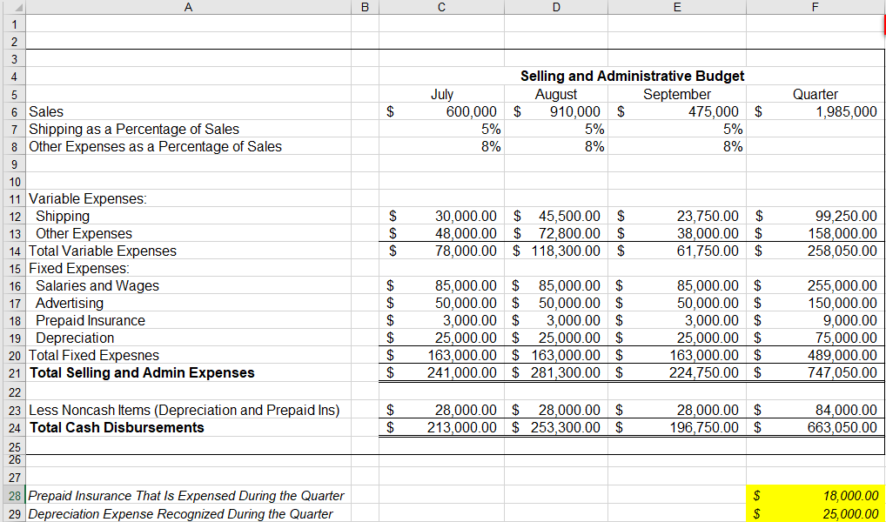Screen dimensions: 886x522
Task: Select the Total Selling and Admin Expenses label
Action: pyautogui.click(x=187, y=372)
